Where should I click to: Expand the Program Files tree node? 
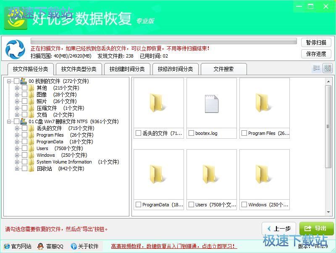17,135
